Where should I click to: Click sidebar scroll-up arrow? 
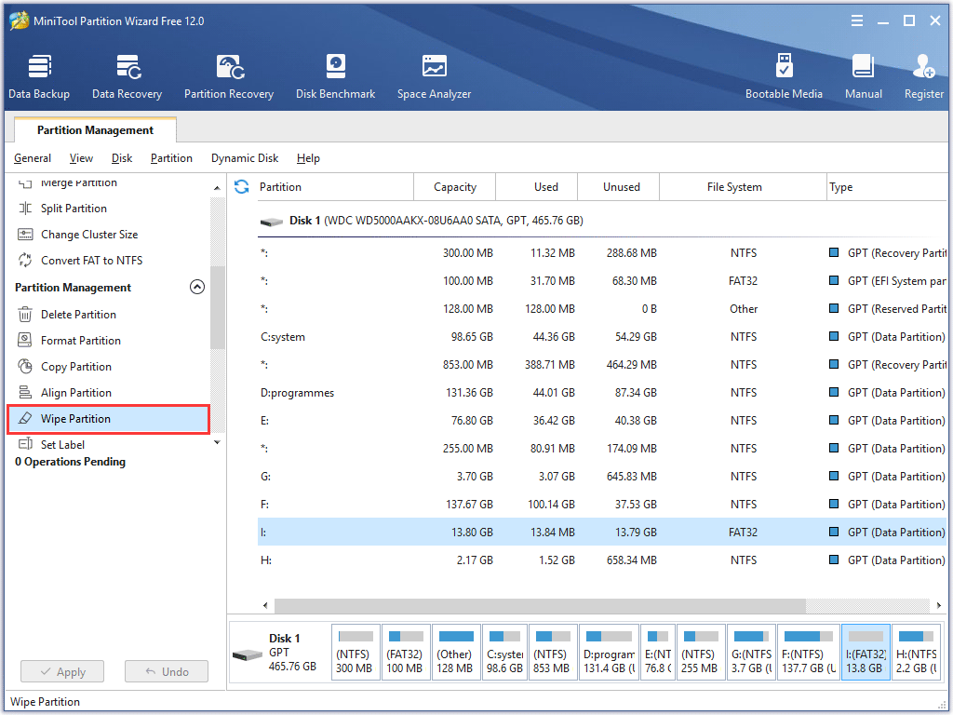pyautogui.click(x=217, y=188)
